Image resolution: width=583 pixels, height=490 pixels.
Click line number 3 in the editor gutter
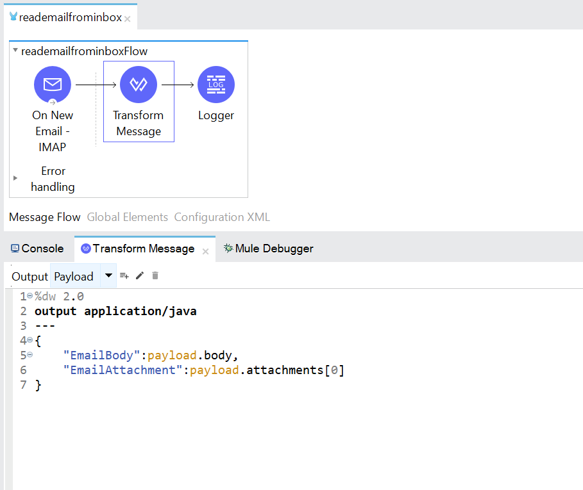tap(23, 326)
